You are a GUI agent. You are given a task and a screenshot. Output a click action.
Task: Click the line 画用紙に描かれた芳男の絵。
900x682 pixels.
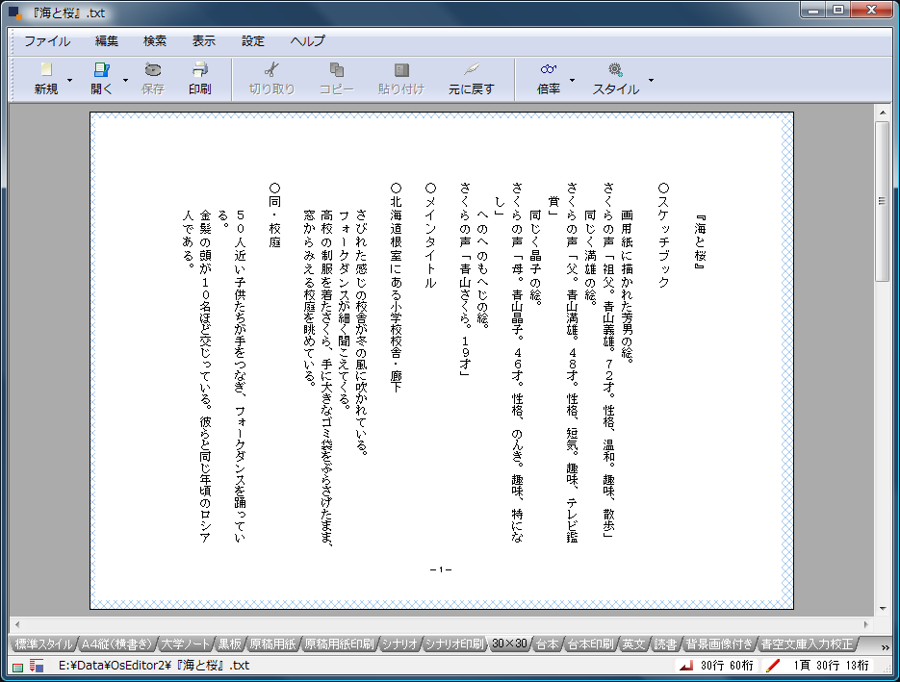coord(628,287)
